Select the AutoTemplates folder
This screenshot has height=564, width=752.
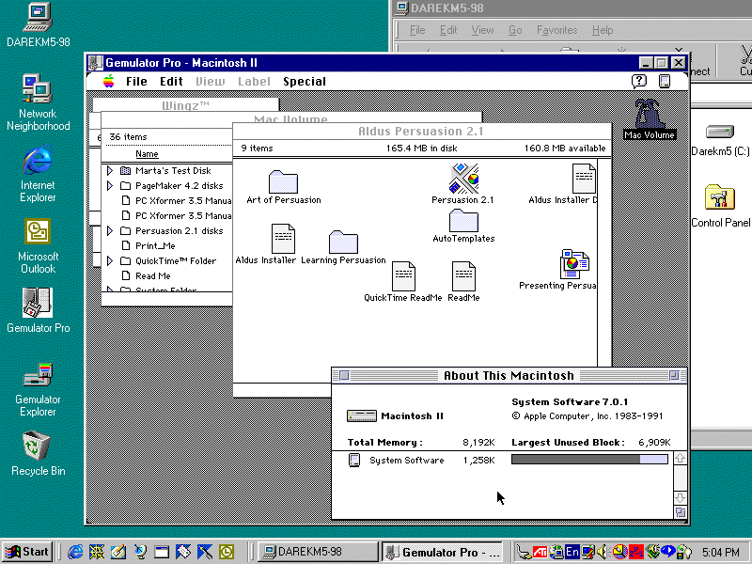pos(463,221)
